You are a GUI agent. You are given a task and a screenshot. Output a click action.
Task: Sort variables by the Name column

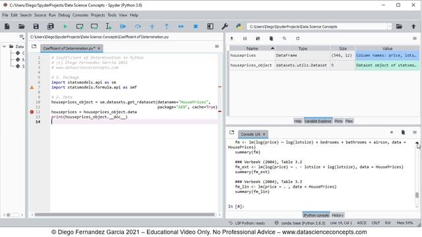point(252,48)
